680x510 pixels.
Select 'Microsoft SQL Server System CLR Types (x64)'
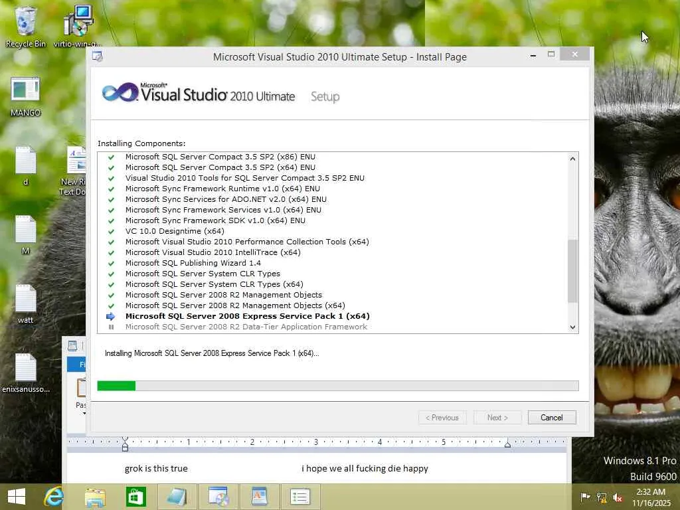tap(214, 284)
